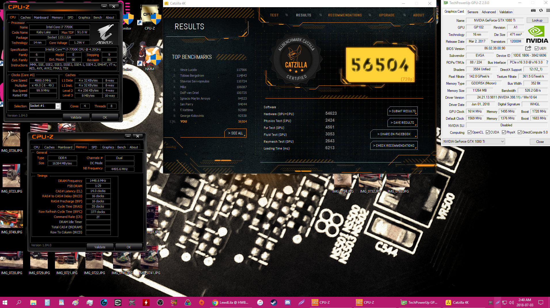
Task: Click SUBMIT RESULTS in Catzilla
Action: pos(402,111)
